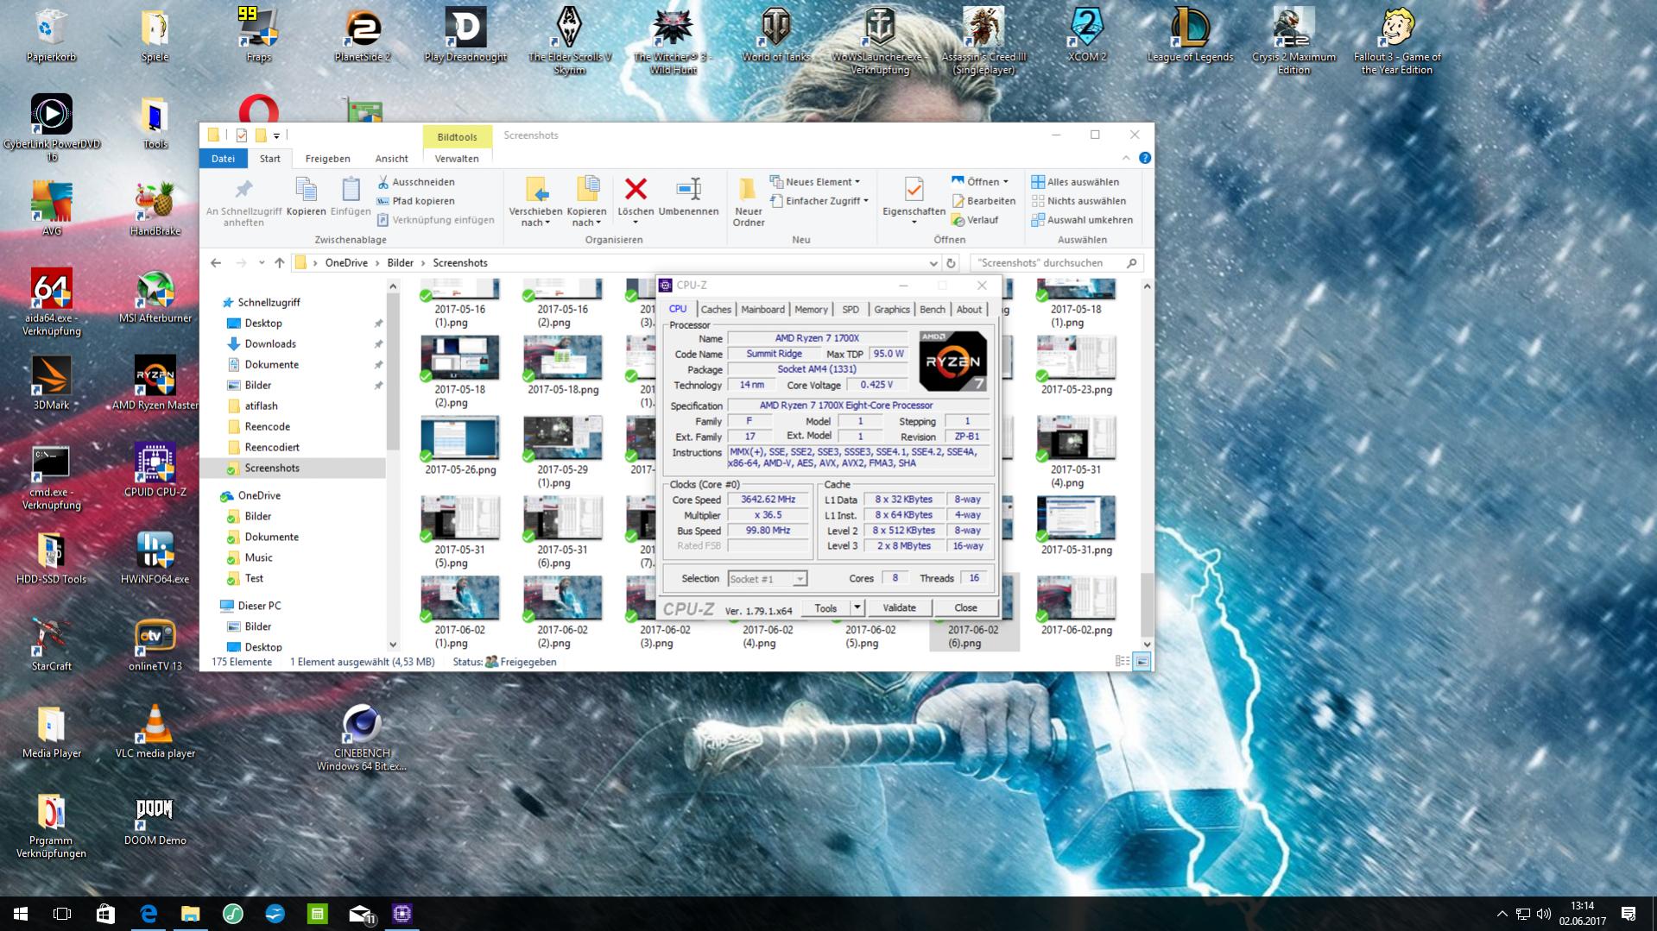Expand the address bar history dropdown
This screenshot has height=931, width=1657.
[x=933, y=263]
